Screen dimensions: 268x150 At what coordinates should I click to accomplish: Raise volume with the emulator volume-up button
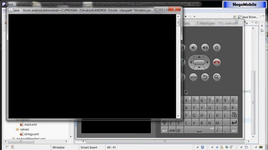[x=205, y=47]
